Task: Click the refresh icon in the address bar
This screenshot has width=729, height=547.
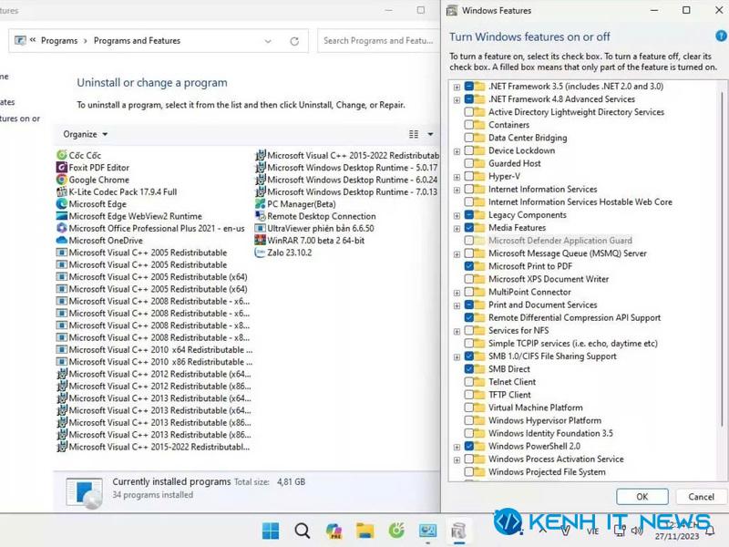Action: click(294, 41)
